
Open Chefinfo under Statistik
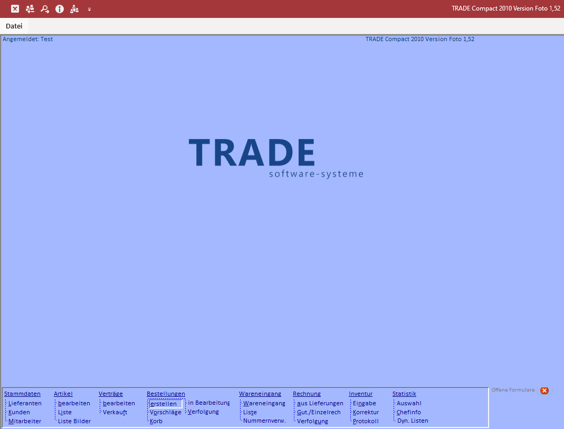[408, 412]
